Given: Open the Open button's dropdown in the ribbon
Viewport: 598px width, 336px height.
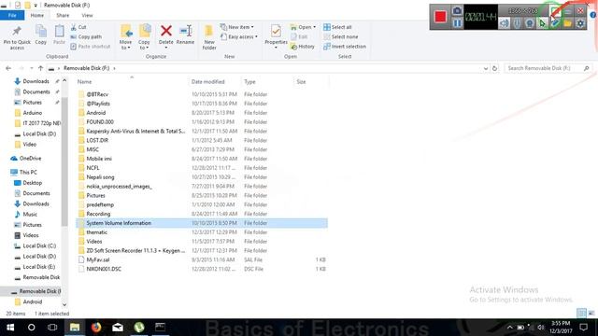Looking at the screenshot, I should [314, 27].
